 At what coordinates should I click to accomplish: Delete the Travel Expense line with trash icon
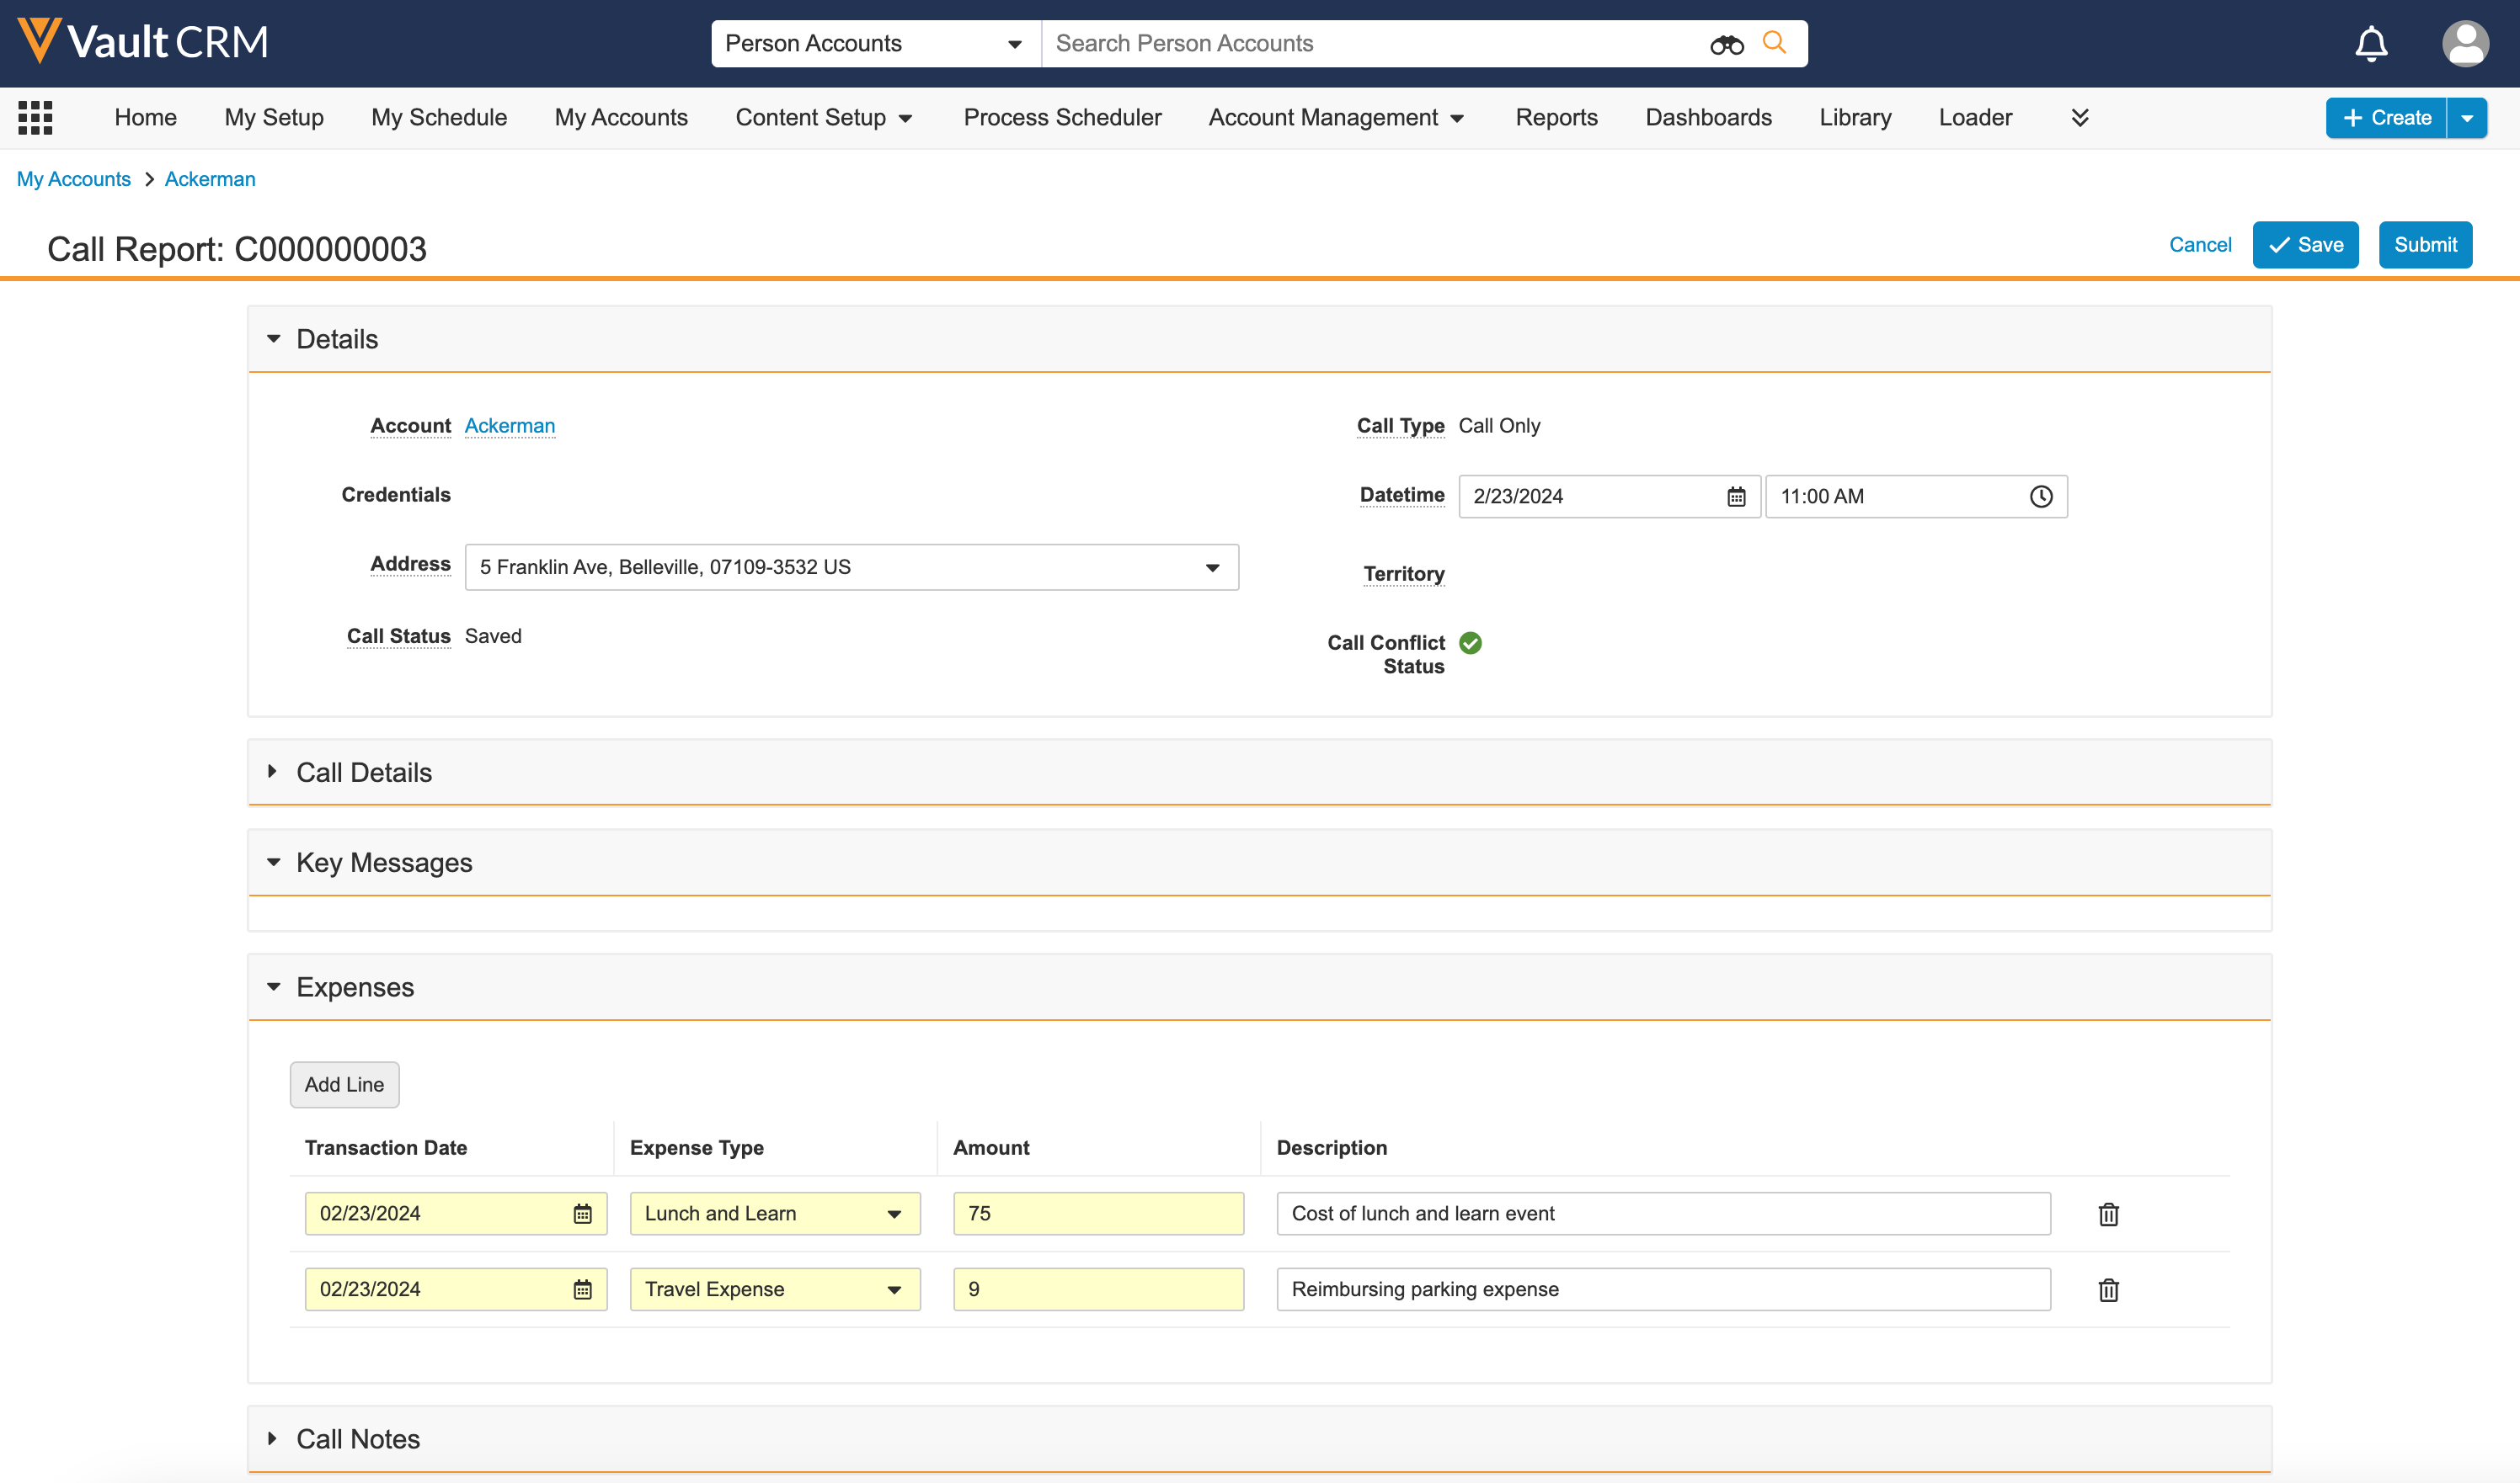tap(2108, 1290)
